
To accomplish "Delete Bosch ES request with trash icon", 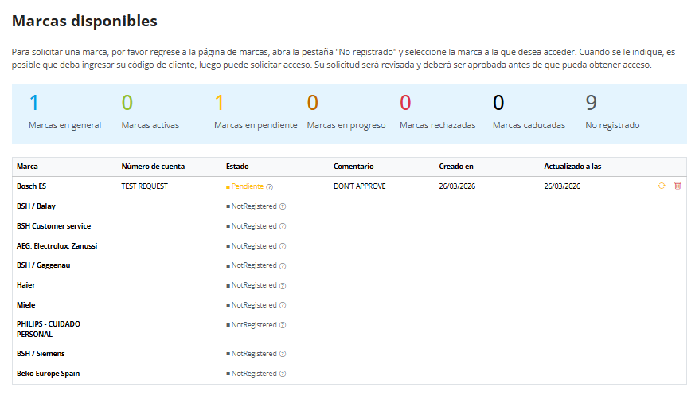I will (678, 186).
